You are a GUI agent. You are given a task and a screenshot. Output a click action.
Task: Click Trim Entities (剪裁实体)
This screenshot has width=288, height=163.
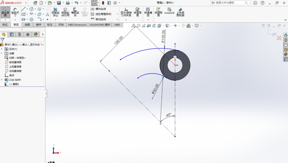click(x=55, y=12)
